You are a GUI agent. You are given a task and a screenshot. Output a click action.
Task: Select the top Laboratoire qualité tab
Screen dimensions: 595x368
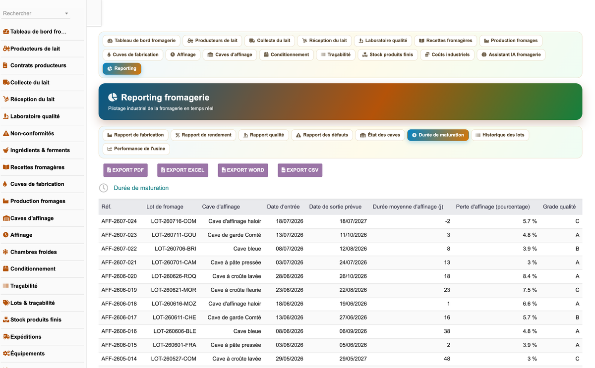pyautogui.click(x=383, y=41)
